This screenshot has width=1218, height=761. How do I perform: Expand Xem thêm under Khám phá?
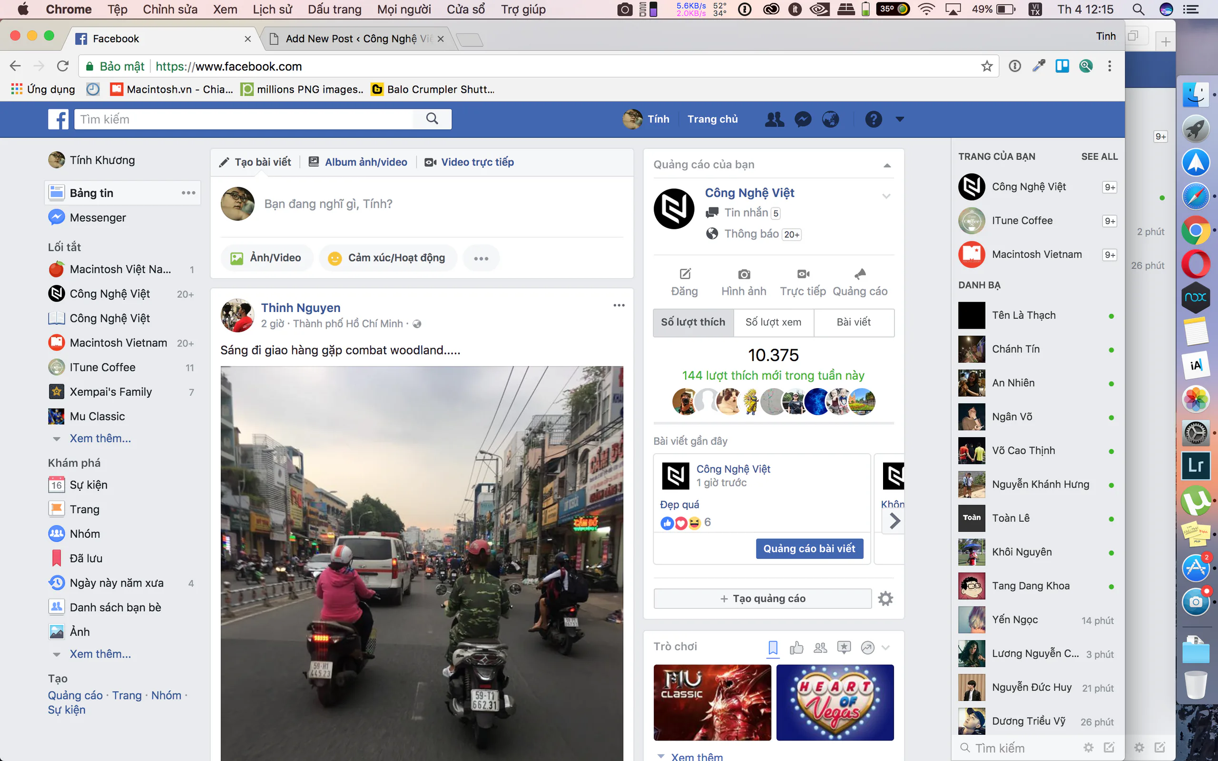100,654
